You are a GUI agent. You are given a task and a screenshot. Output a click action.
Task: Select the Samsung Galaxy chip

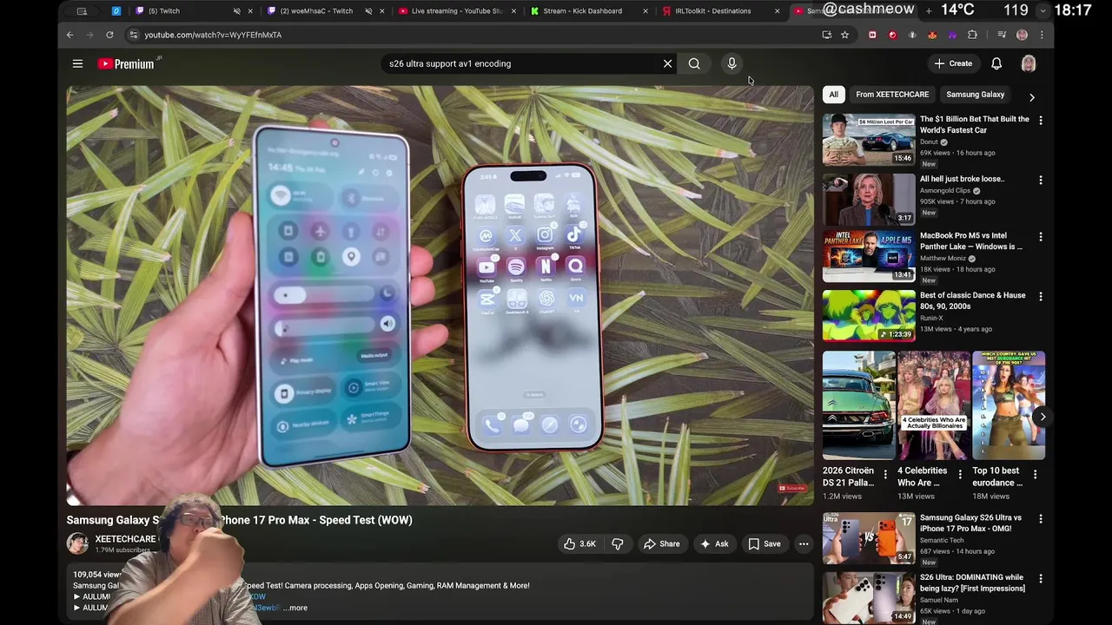(975, 95)
